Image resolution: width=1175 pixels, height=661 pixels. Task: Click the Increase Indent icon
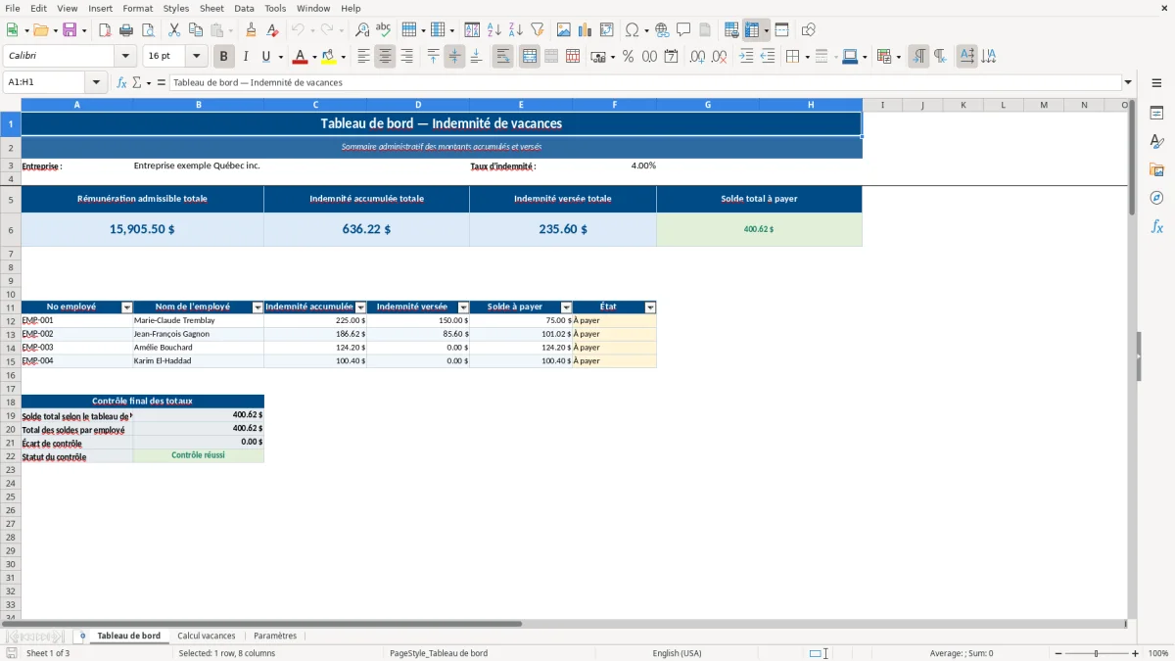click(746, 57)
